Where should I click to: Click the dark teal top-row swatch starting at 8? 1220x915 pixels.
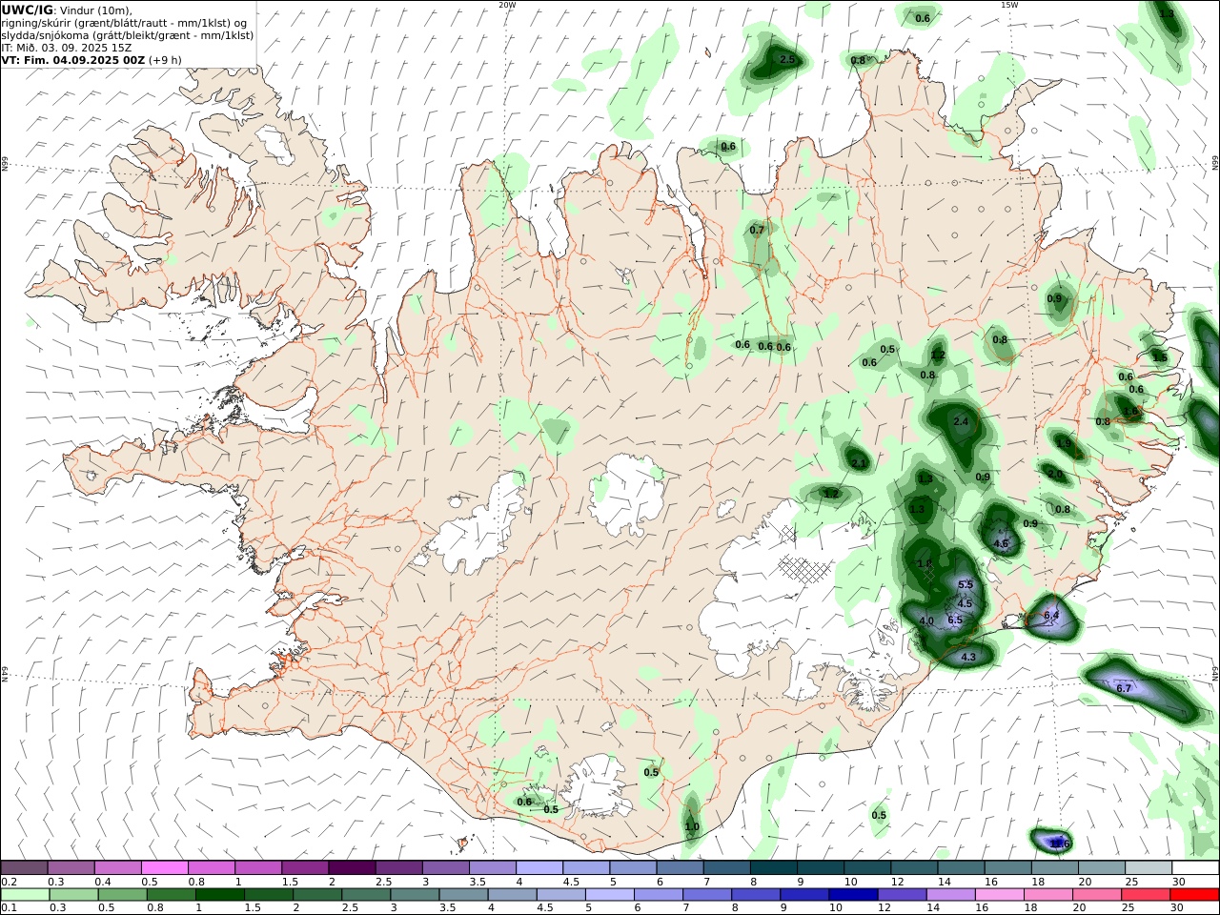point(773,867)
